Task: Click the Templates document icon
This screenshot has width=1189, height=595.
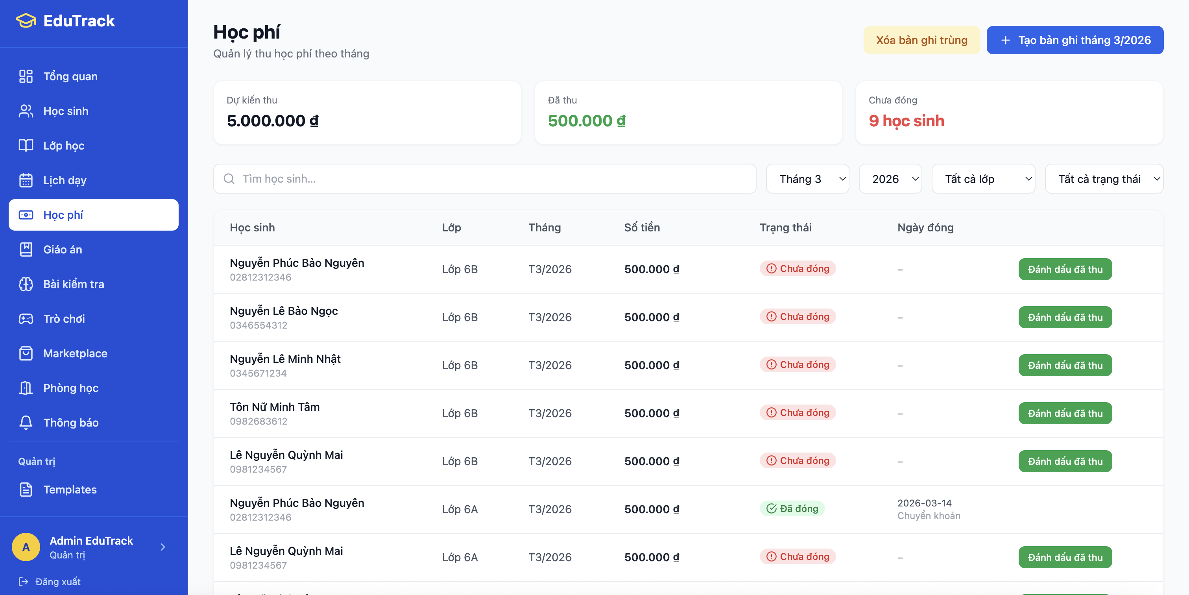Action: coord(26,489)
